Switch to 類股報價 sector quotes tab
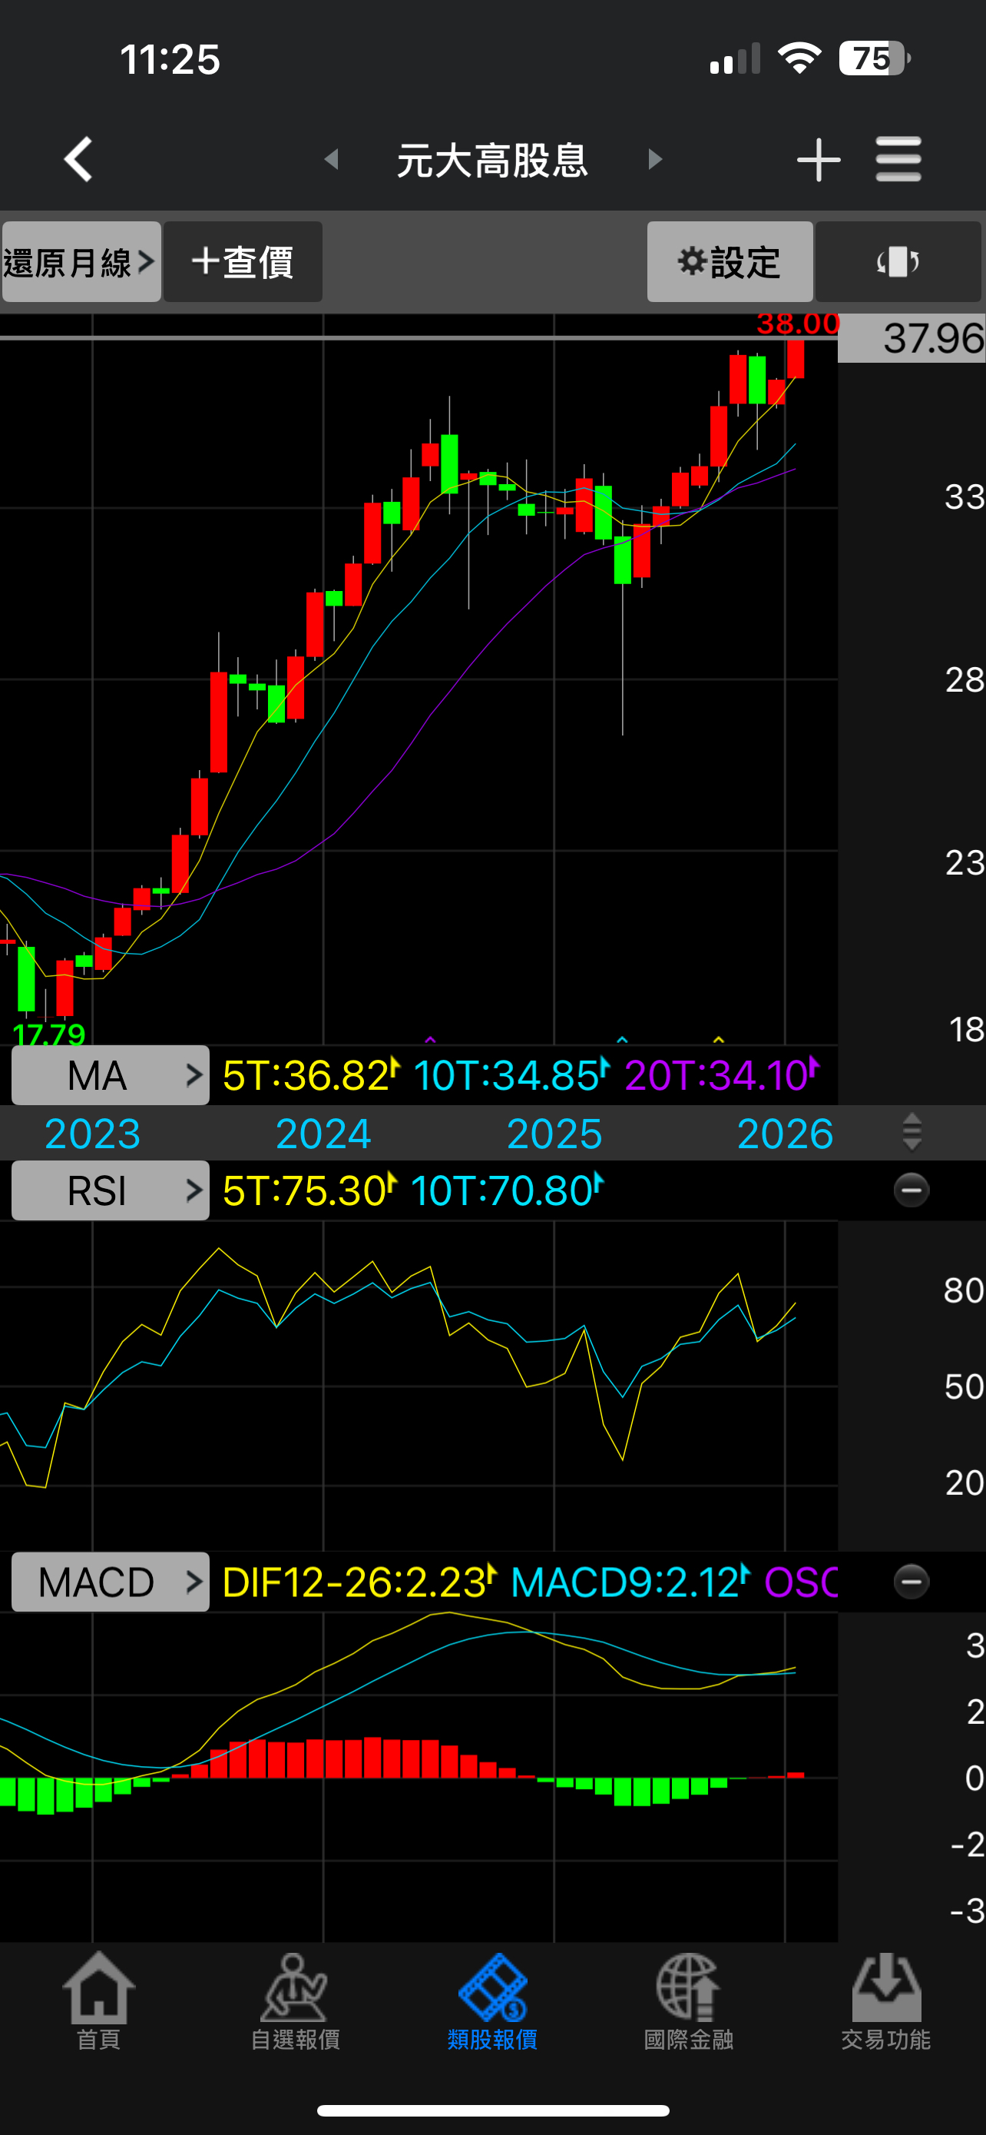Image resolution: width=986 pixels, height=2135 pixels. (492, 2001)
